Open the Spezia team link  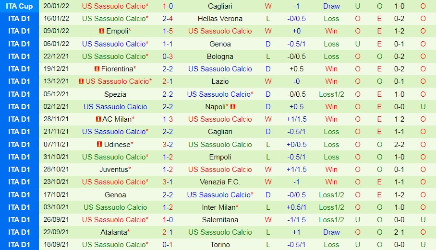pos(115,94)
